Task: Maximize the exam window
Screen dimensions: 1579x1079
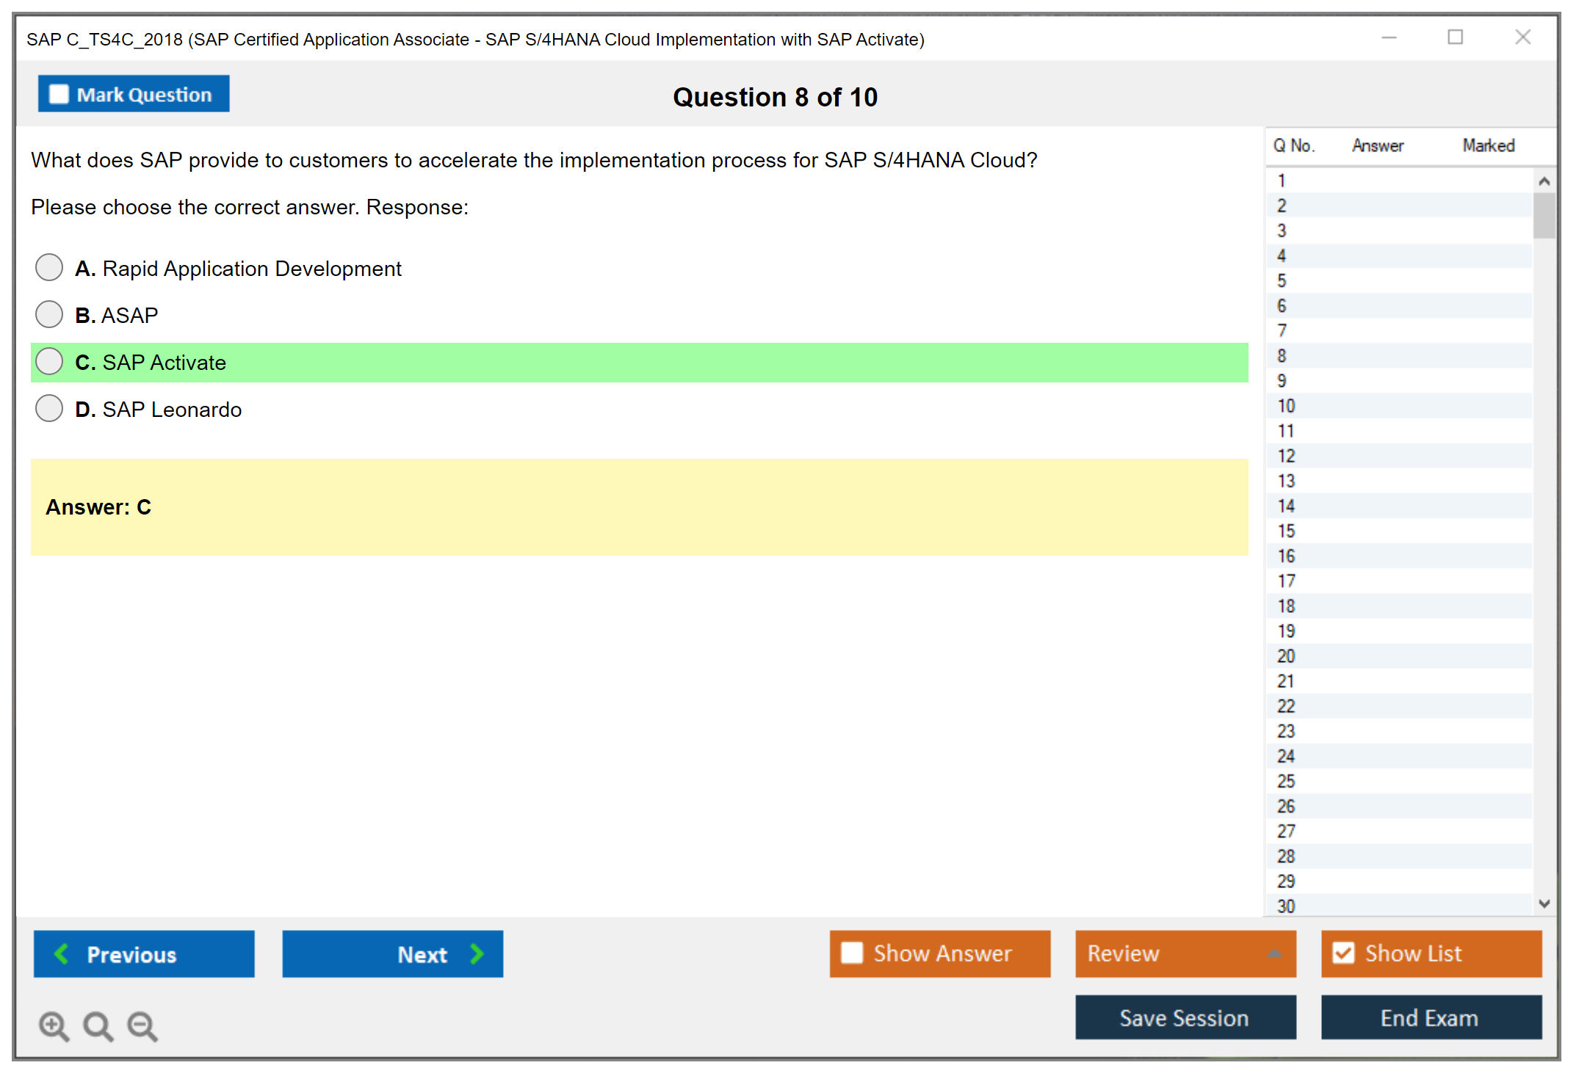Action: click(x=1455, y=37)
